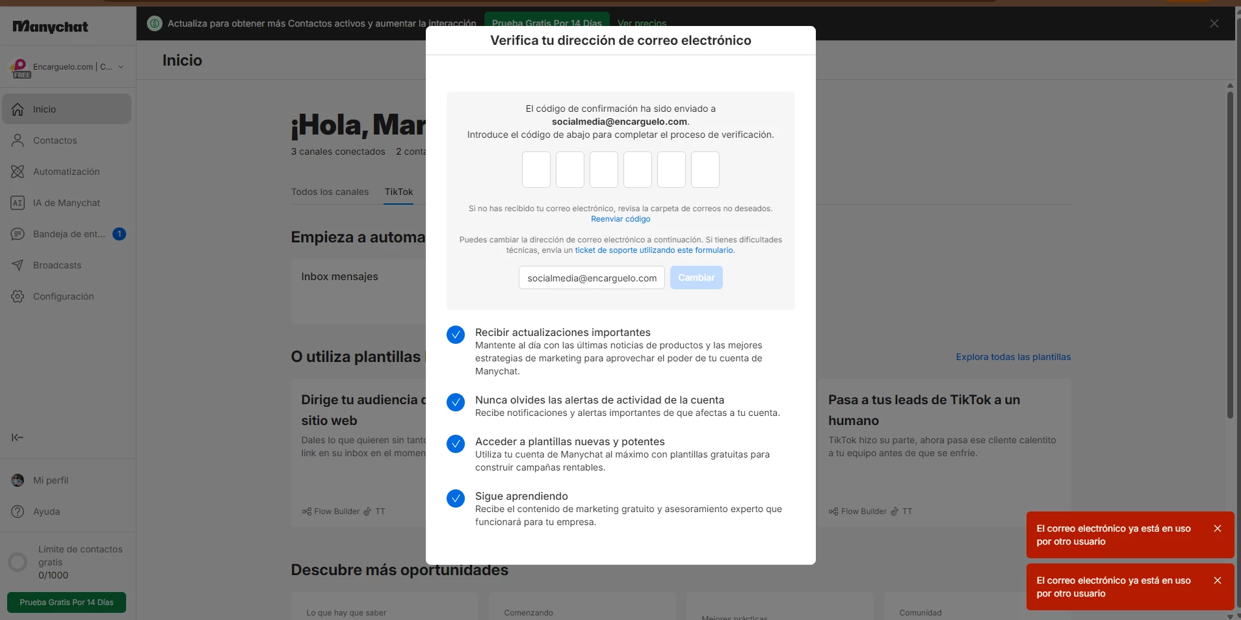Click the free contacts limit progress ring

click(x=18, y=562)
